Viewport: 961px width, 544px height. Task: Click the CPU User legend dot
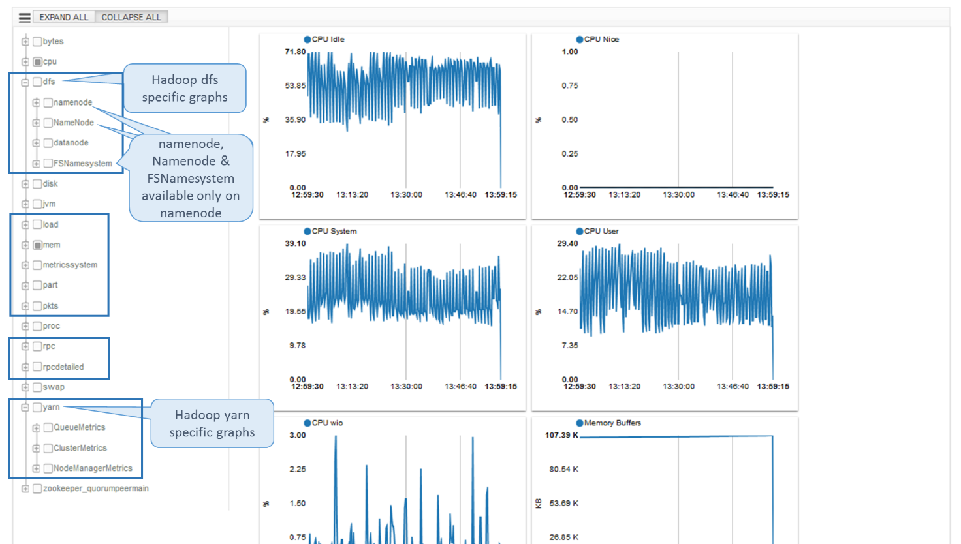[580, 232]
